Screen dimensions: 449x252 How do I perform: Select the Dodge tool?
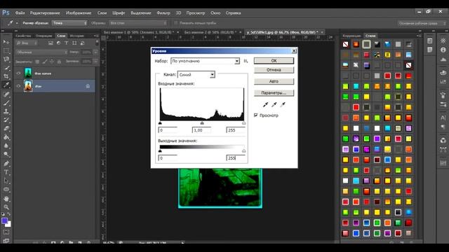(6, 155)
